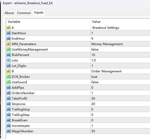Click the boolean icon next to ECN_Broker

[x=8, y=77]
